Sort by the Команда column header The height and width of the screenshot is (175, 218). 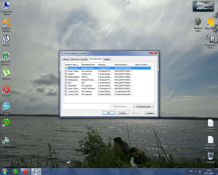click(105, 65)
